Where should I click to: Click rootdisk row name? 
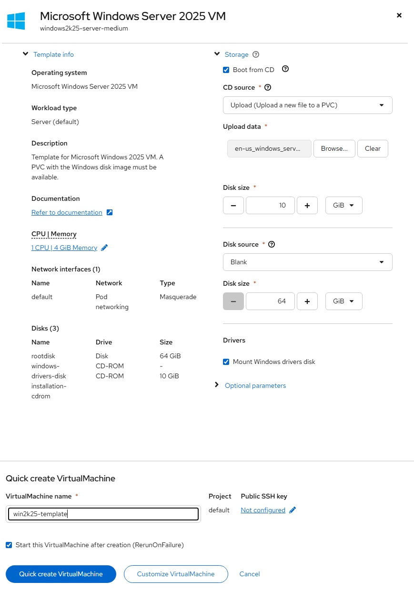tap(44, 356)
